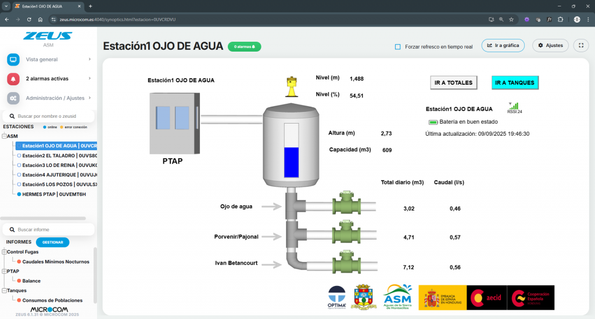Click the GESTIONAR reports button
The image size is (595, 319).
[53, 242]
